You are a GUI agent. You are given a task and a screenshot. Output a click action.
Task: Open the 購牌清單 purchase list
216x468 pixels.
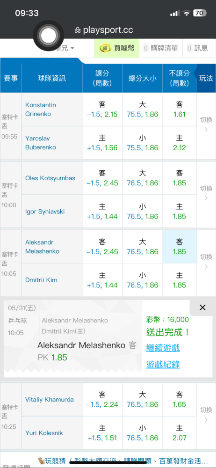tap(160, 48)
